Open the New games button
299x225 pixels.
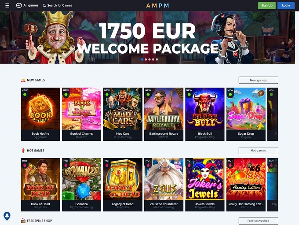click(259, 80)
